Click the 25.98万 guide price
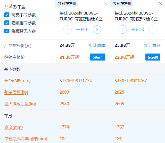 pyautogui.click(x=122, y=45)
